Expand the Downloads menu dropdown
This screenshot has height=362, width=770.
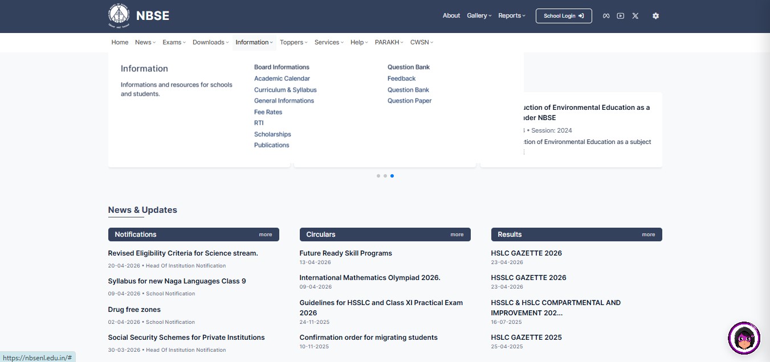click(x=210, y=42)
